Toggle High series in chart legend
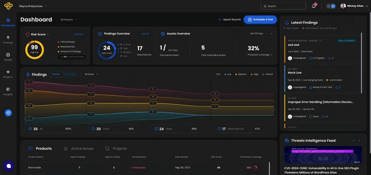 tap(255, 74)
